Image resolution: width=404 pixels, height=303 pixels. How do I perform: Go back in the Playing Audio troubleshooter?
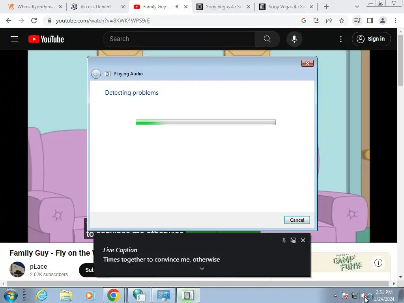tap(96, 74)
